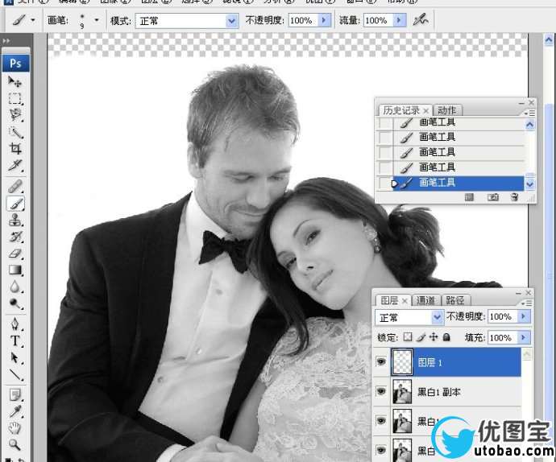Toggle airbrush mode in options bar
The image size is (556, 462).
pos(421,20)
